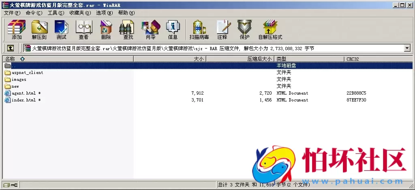Click the 本地磁盘 type cell
Viewport: 415px width, 190px height.
[x=286, y=65]
